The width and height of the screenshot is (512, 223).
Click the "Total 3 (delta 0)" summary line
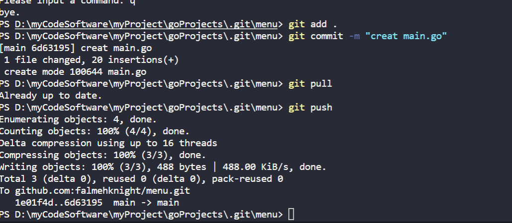(141, 179)
